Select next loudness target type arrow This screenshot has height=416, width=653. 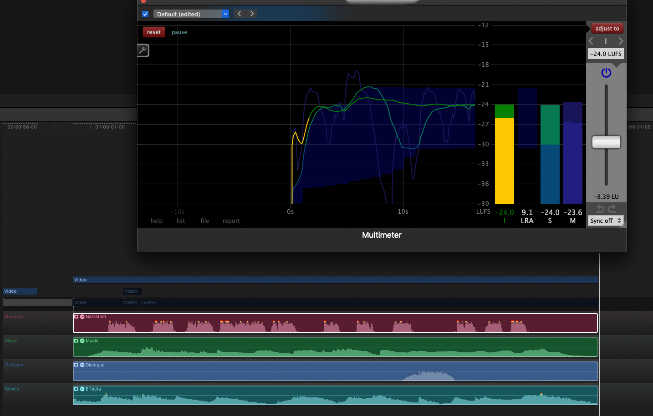point(620,41)
